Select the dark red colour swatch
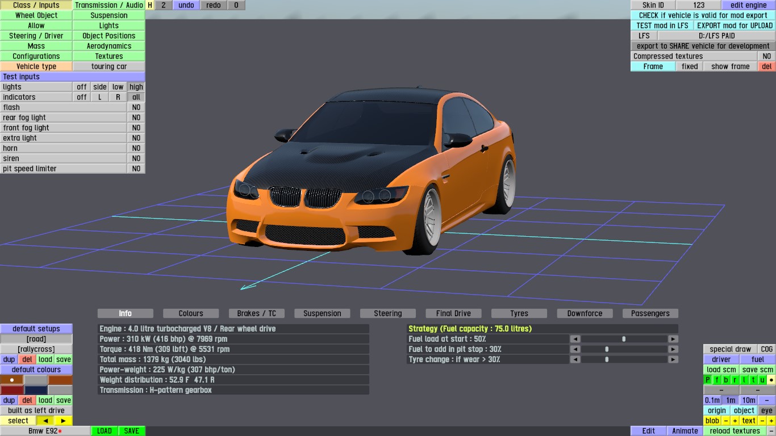The image size is (776, 436). point(12,390)
